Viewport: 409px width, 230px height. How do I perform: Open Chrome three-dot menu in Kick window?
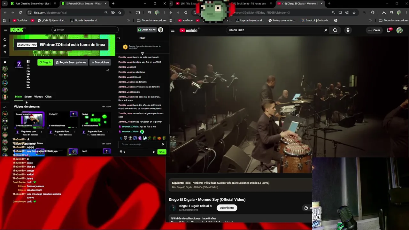(165, 12)
